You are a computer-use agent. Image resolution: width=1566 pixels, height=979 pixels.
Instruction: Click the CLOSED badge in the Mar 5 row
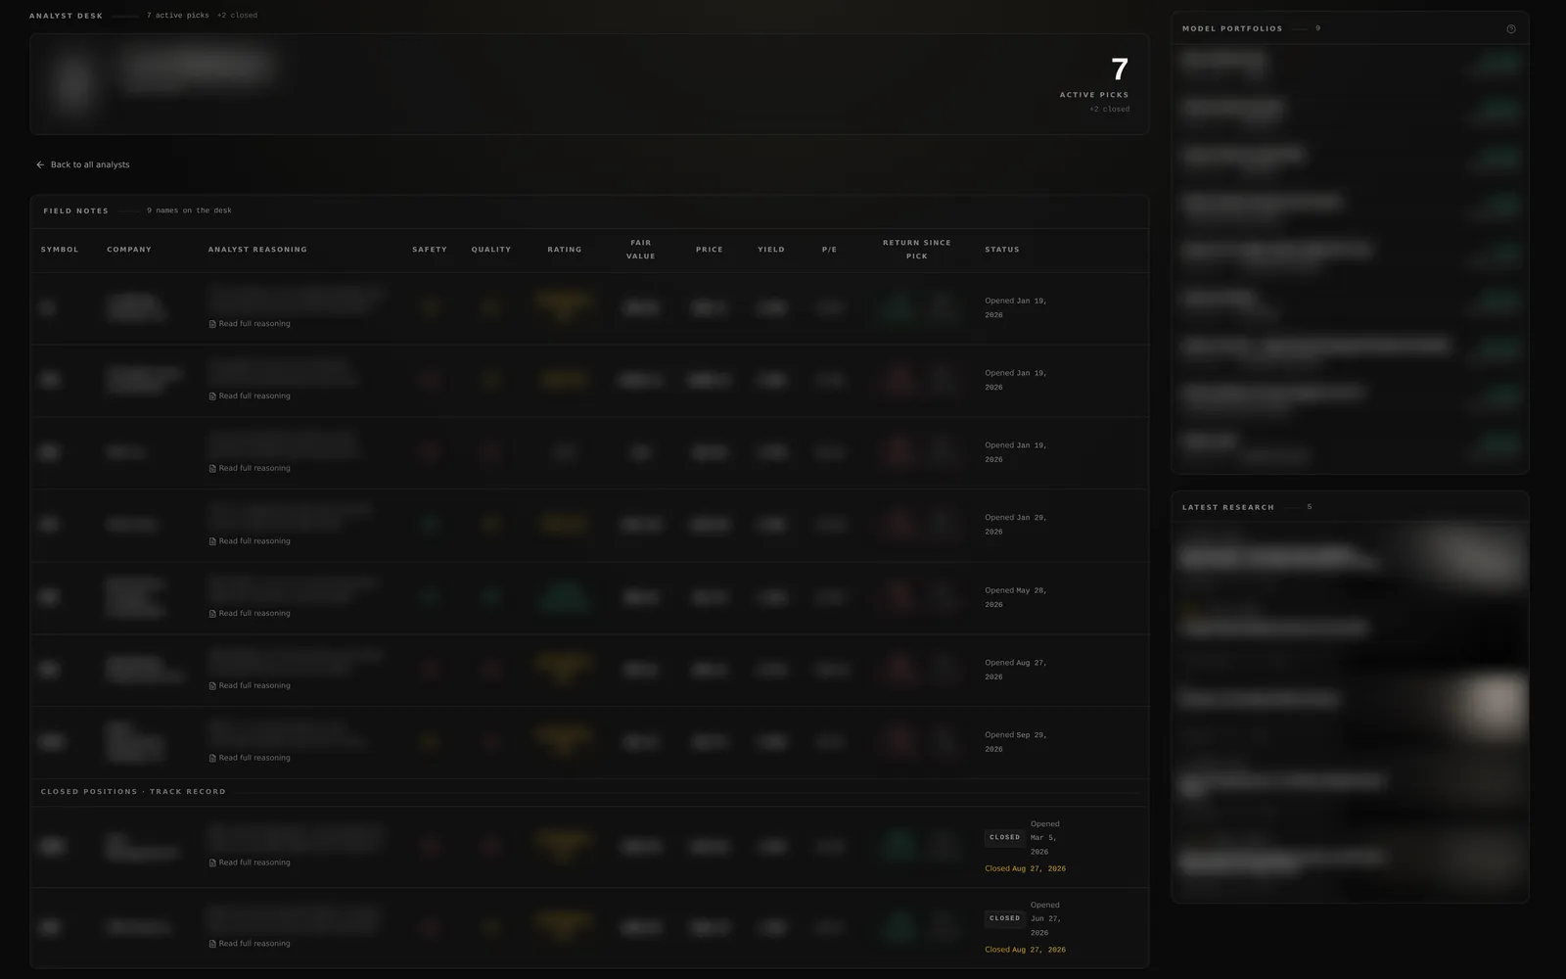[x=1005, y=838]
